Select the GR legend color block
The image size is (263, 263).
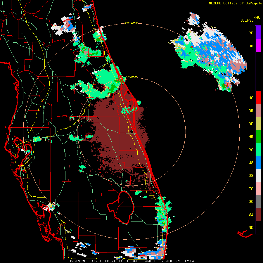tap(258, 111)
